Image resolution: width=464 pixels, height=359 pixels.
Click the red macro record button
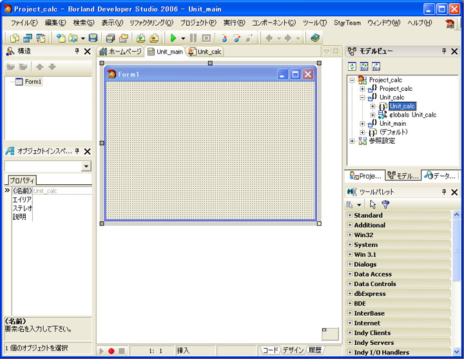coord(111,351)
